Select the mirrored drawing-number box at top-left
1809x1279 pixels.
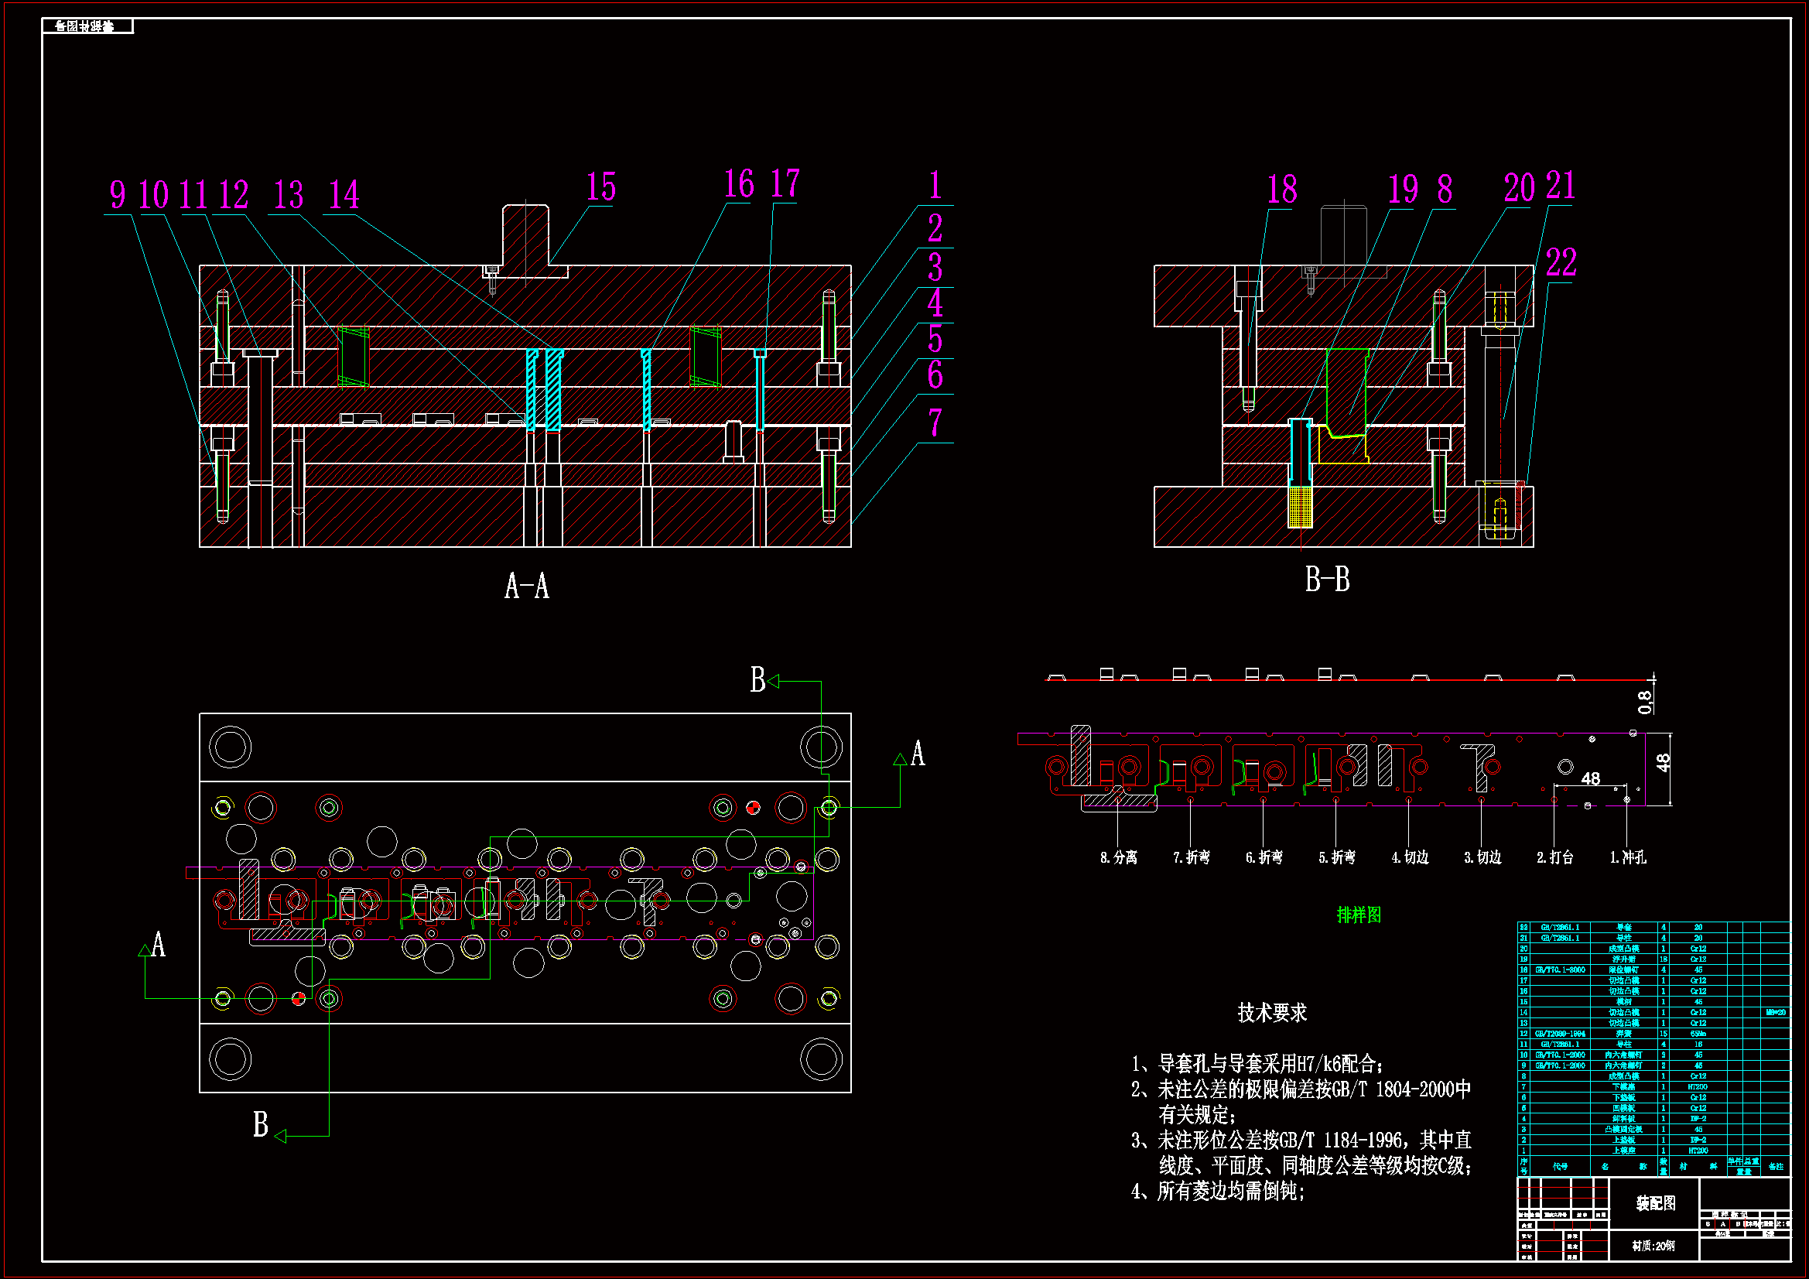point(87,27)
